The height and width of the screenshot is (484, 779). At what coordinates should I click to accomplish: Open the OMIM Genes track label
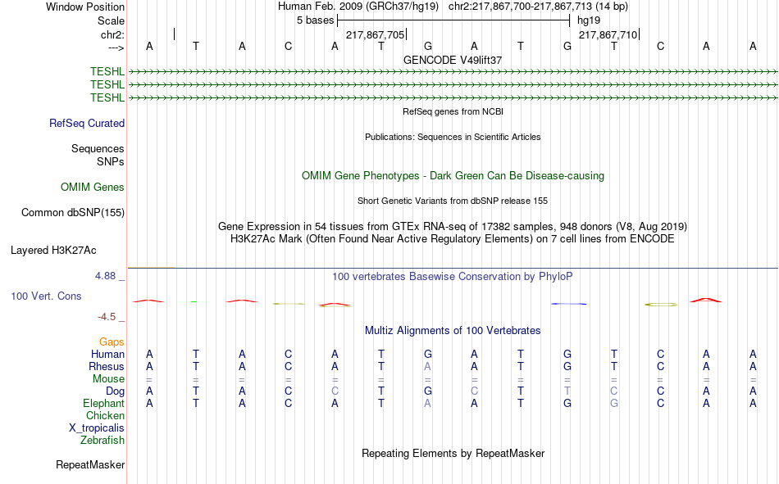(x=93, y=188)
